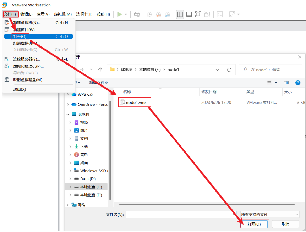Click the 文件名(N) input field

pyautogui.click(x=181, y=215)
